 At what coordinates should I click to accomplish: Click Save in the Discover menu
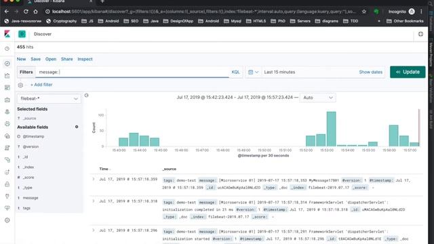point(35,59)
